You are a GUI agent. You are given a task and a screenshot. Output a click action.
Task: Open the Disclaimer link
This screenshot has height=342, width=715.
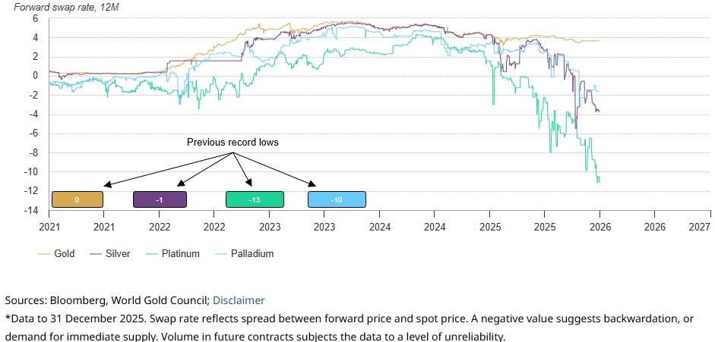pos(239,300)
